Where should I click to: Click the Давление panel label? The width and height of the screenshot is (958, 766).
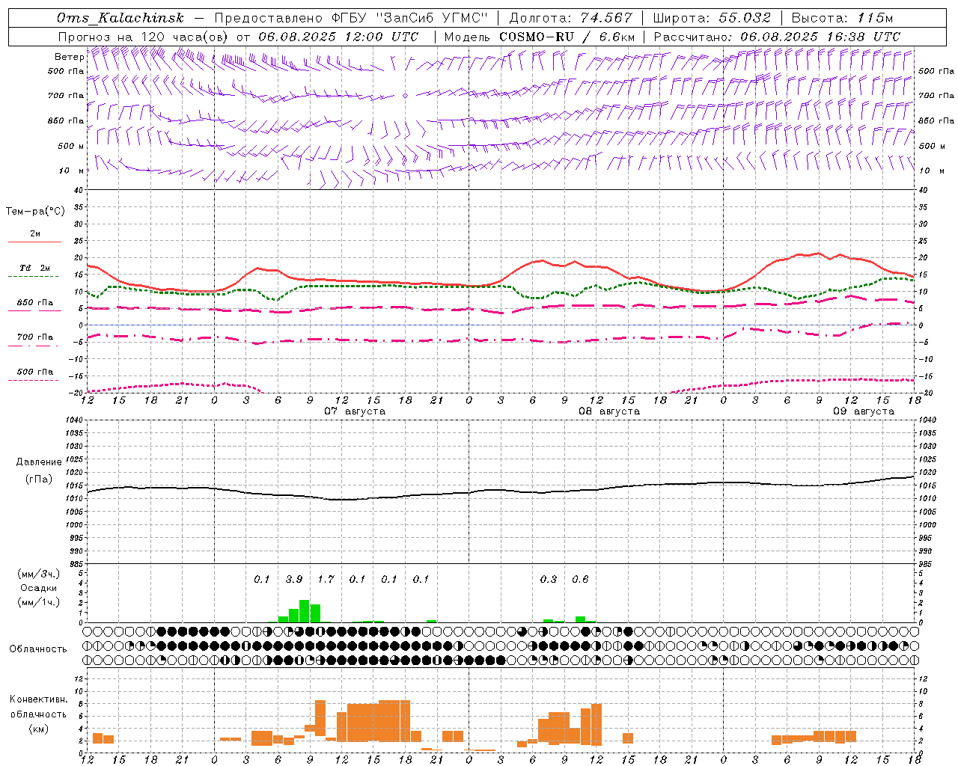pos(39,462)
